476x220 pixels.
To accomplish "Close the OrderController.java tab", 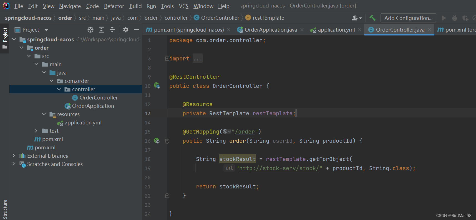I will 429,30.
